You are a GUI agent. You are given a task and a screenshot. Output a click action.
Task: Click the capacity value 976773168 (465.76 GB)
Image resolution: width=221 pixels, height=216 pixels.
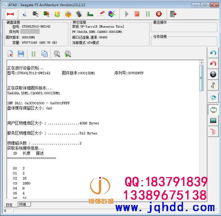[39, 43]
